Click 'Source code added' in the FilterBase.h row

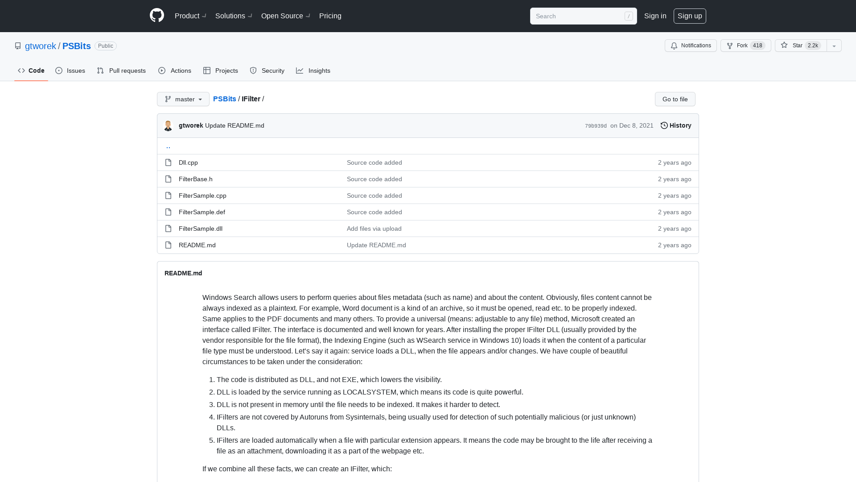374,179
